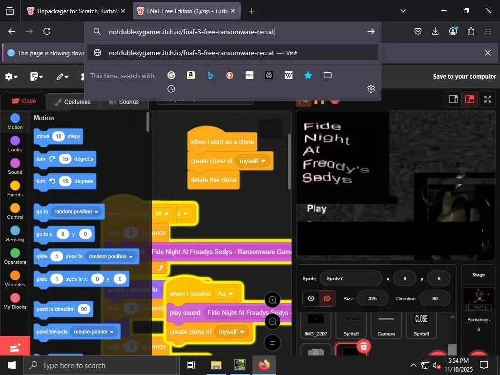Reload the current page

tap(47, 31)
